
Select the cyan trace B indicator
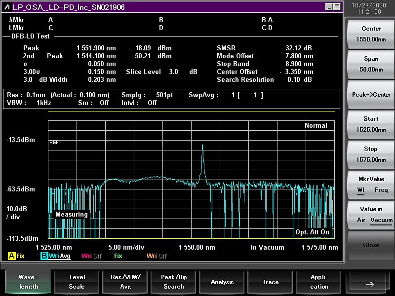(44, 256)
